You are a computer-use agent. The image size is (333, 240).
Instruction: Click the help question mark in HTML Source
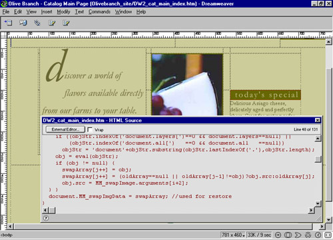[x=46, y=218]
